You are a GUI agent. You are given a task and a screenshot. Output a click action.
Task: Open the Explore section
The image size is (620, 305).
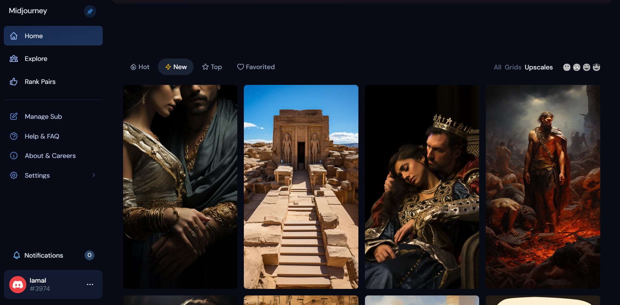[x=53, y=59]
